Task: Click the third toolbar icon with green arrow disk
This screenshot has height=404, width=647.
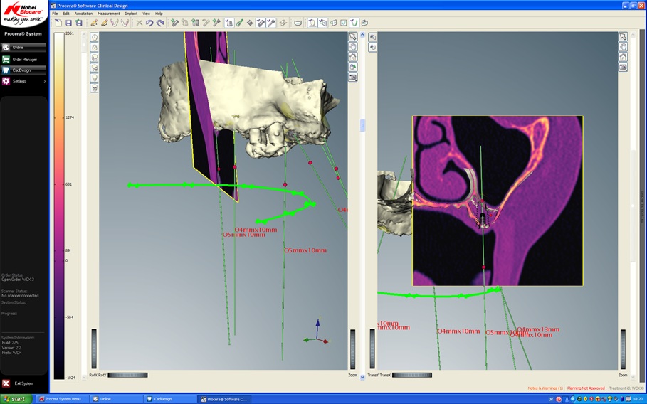Action: pos(79,23)
